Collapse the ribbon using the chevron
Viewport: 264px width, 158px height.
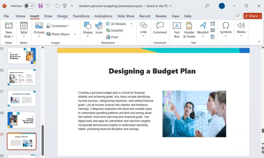259,42
